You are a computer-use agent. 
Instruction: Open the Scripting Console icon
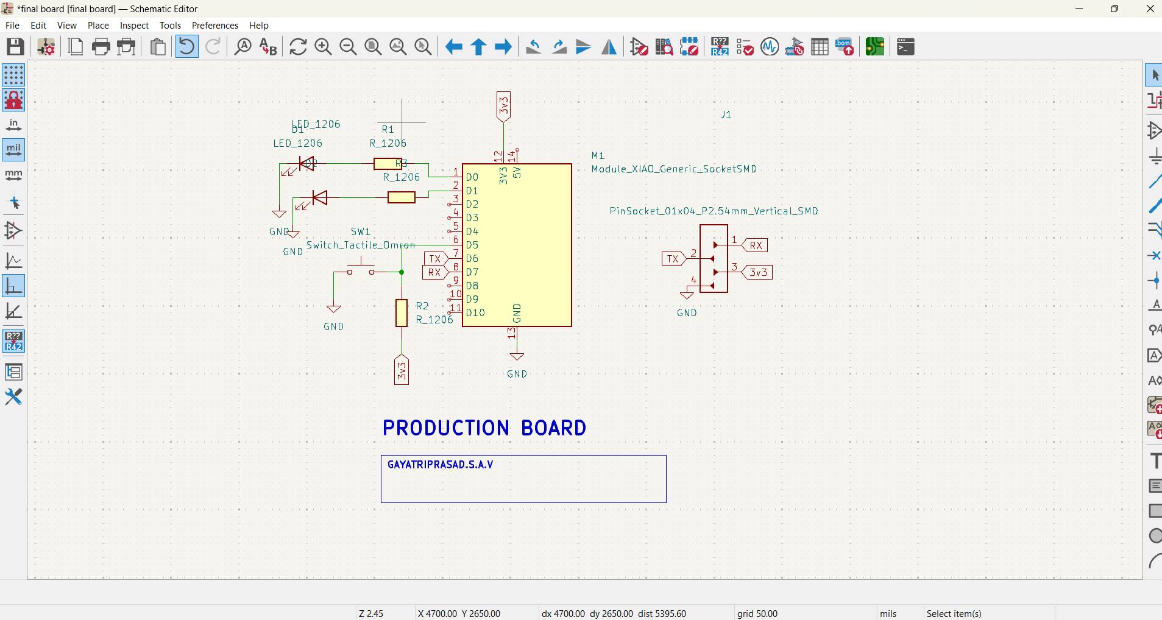point(905,47)
